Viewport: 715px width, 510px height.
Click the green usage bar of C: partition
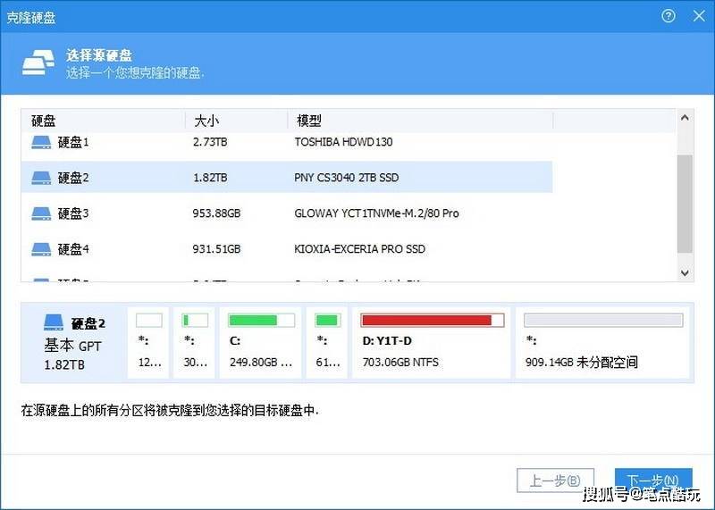[261, 321]
